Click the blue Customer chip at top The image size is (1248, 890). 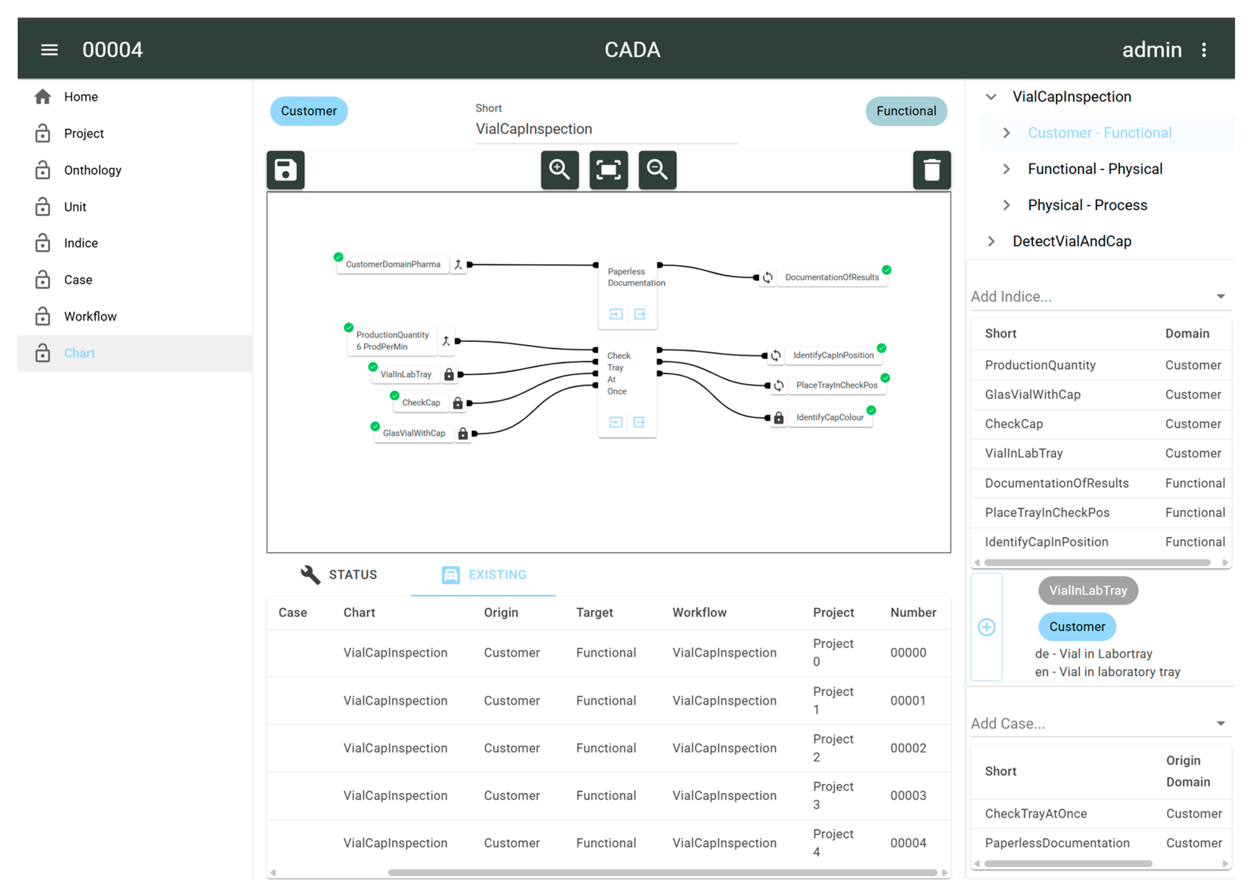309,111
